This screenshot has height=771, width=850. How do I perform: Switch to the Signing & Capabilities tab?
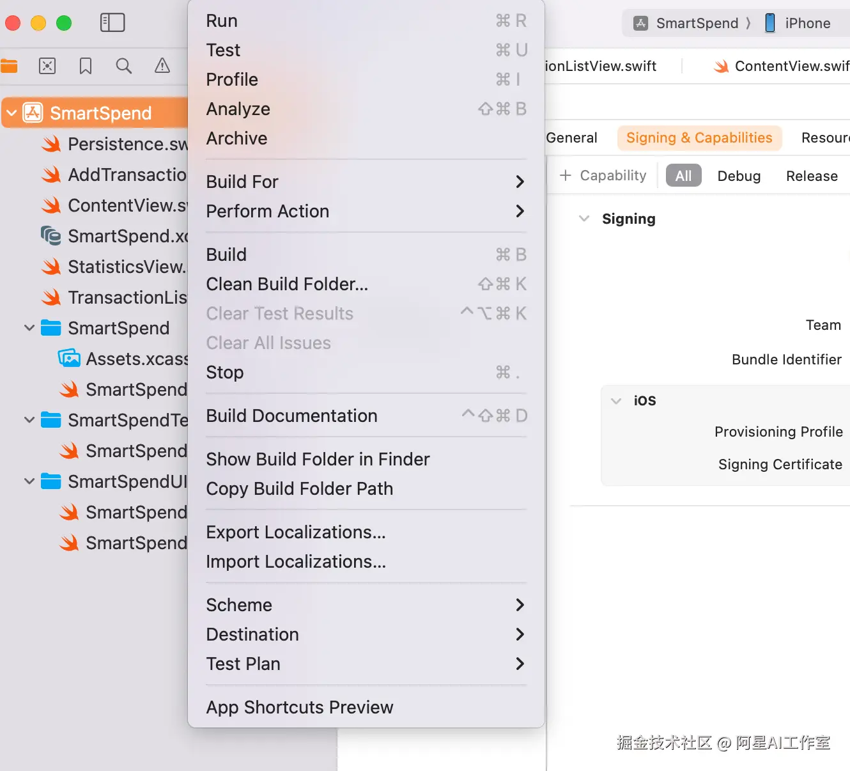699,138
